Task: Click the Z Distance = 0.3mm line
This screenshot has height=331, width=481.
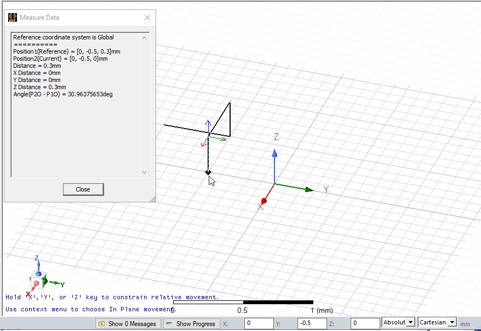Action: tap(39, 87)
